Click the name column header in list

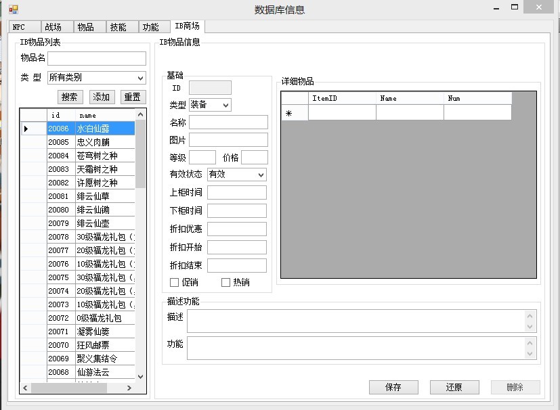105,115
